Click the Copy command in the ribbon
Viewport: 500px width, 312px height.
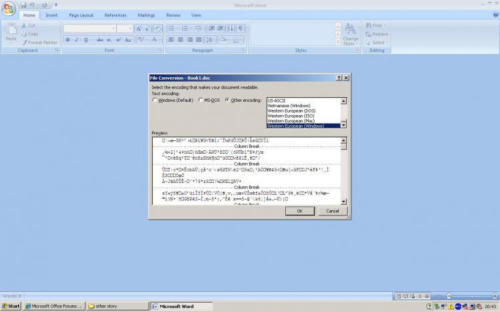[x=30, y=34]
